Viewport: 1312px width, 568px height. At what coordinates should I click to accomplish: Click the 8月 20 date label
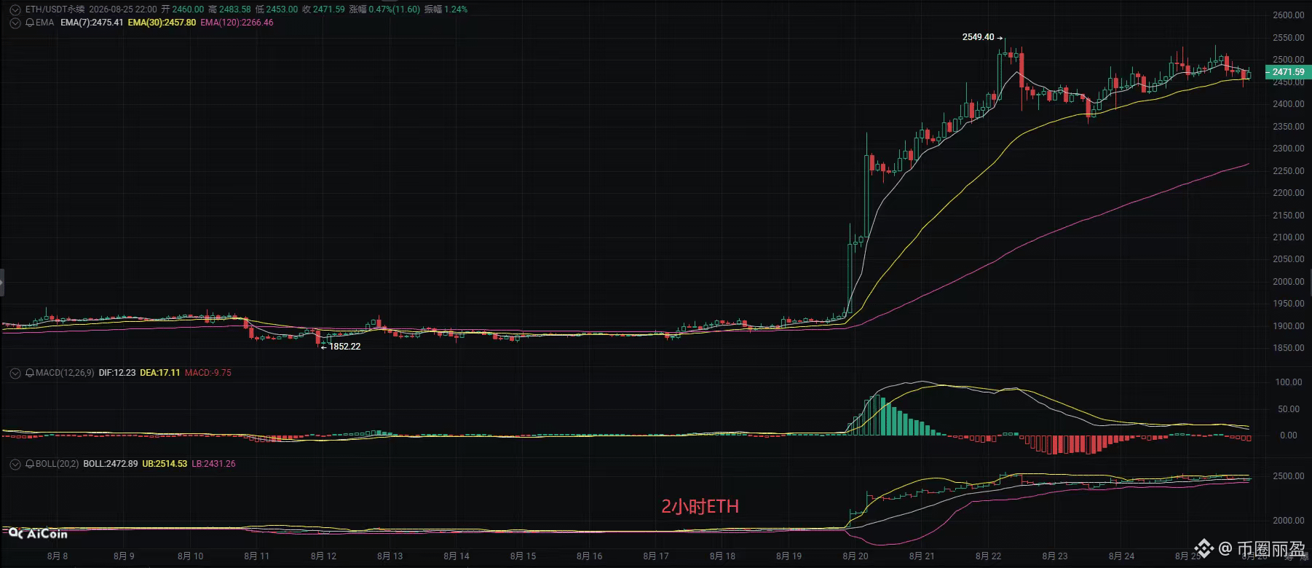coord(855,556)
